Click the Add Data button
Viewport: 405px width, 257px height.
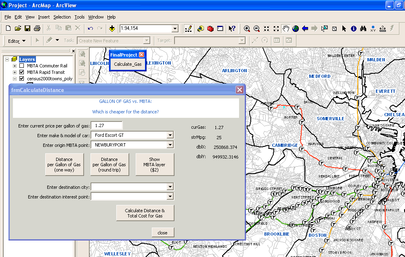point(112,28)
